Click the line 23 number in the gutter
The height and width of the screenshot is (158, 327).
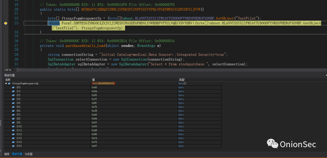(x=16, y=23)
